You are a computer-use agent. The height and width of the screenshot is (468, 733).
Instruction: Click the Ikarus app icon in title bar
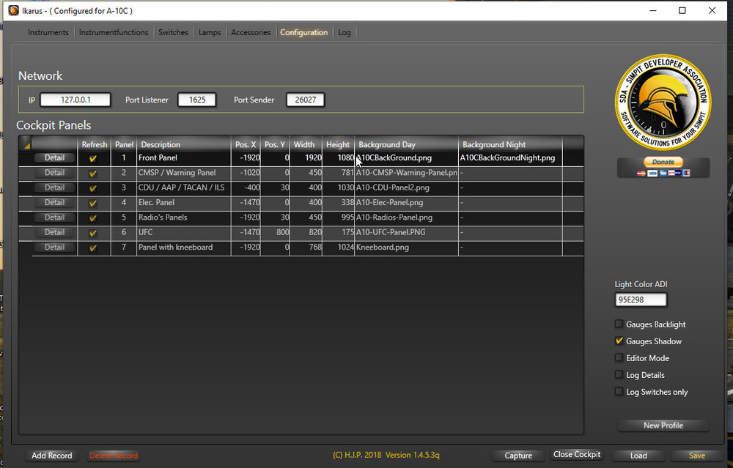tap(13, 10)
